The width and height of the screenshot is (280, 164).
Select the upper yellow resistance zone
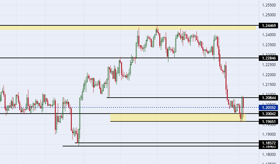(x=128, y=28)
